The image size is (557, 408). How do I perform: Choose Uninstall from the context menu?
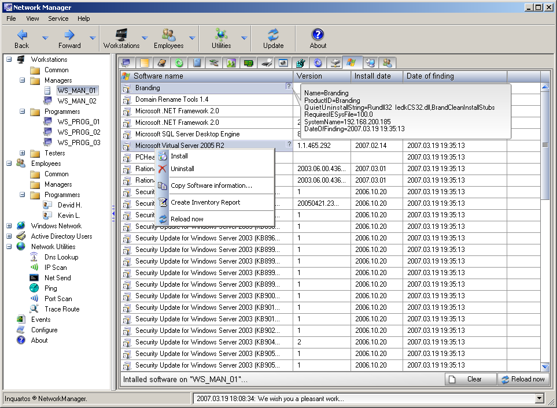(215, 169)
